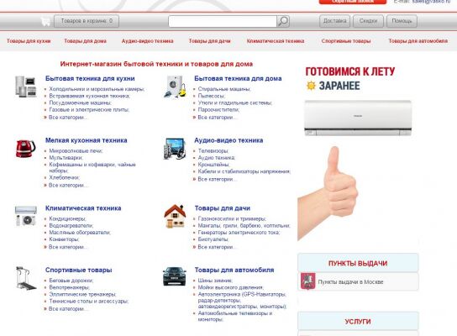Screen dimensions: 457x336
Task: Open Товары для кухни menu
Action: coord(29,41)
